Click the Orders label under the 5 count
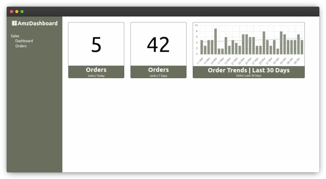Screen dimensions: 326x179 coord(96,70)
